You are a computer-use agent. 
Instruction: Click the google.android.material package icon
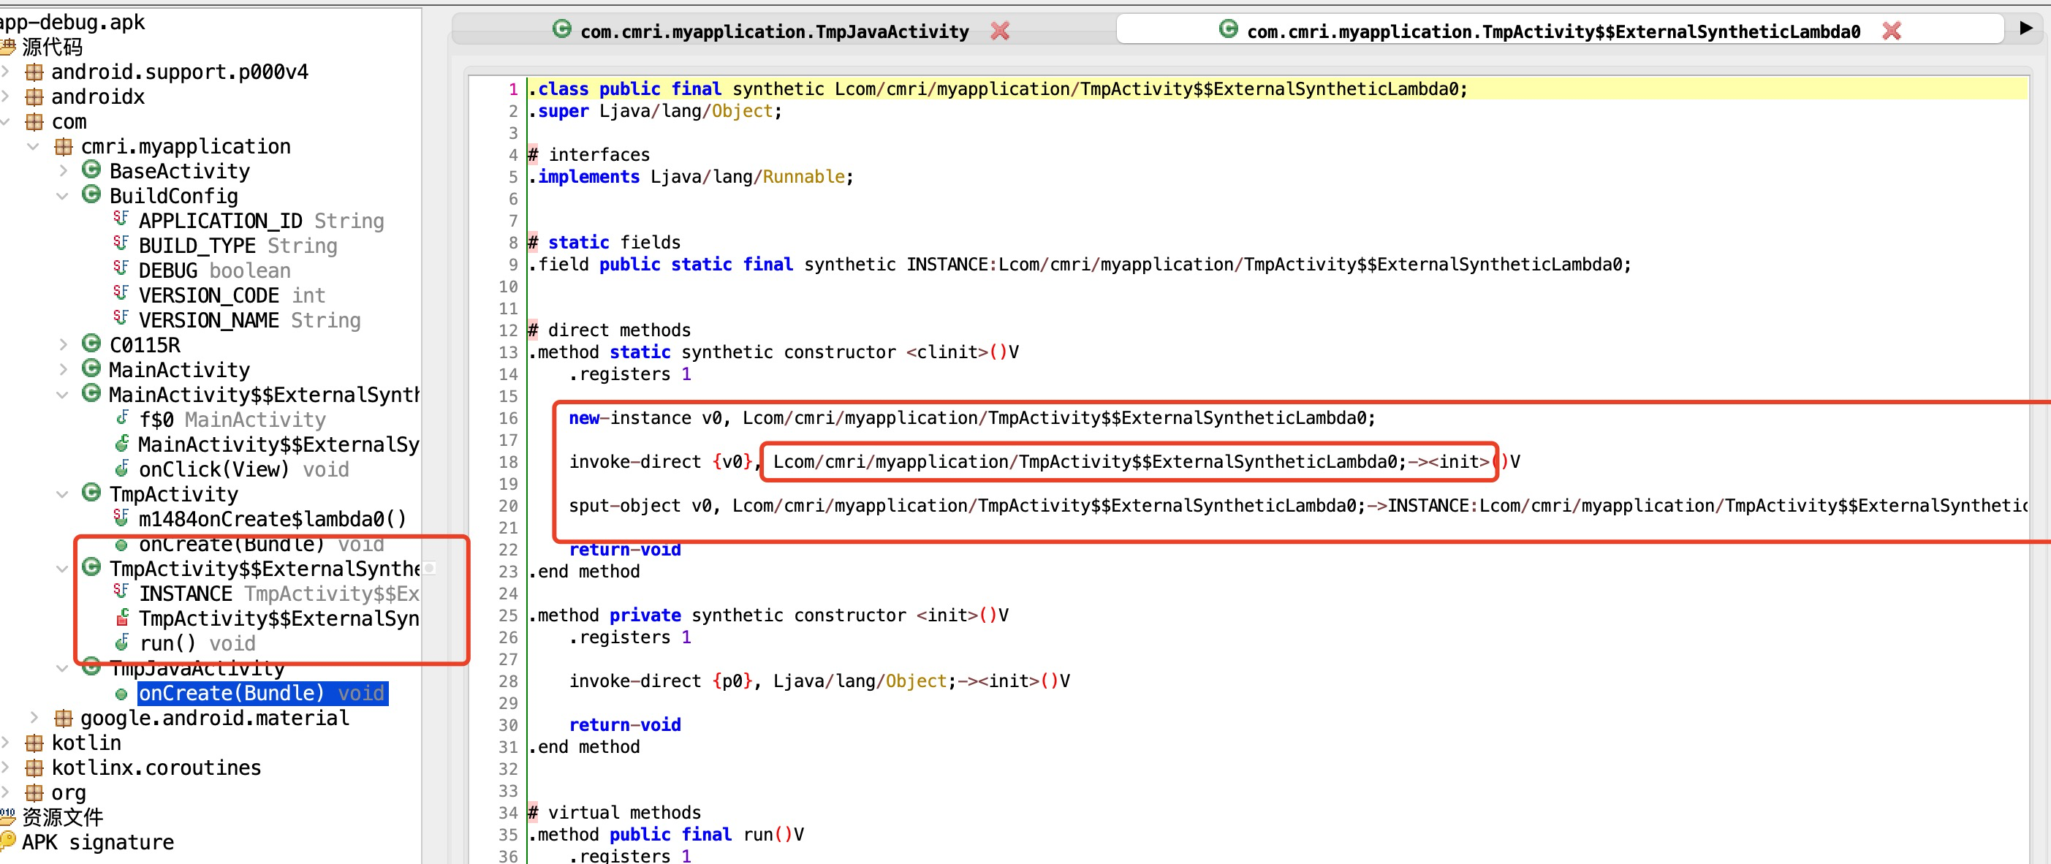point(64,719)
